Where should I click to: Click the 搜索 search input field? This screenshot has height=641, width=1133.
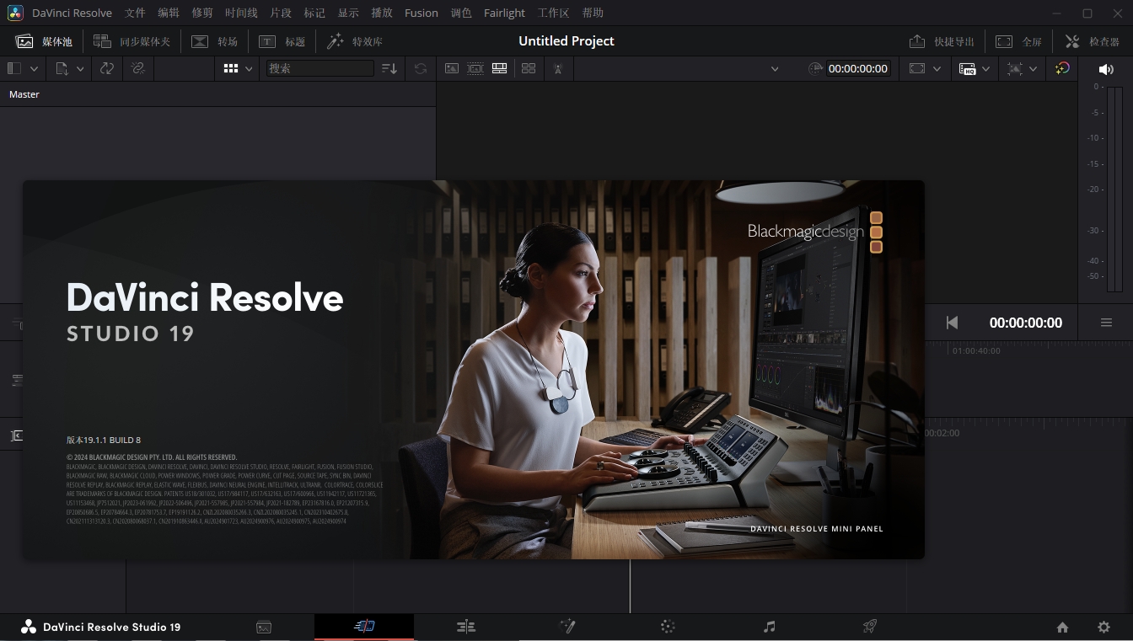(x=319, y=68)
